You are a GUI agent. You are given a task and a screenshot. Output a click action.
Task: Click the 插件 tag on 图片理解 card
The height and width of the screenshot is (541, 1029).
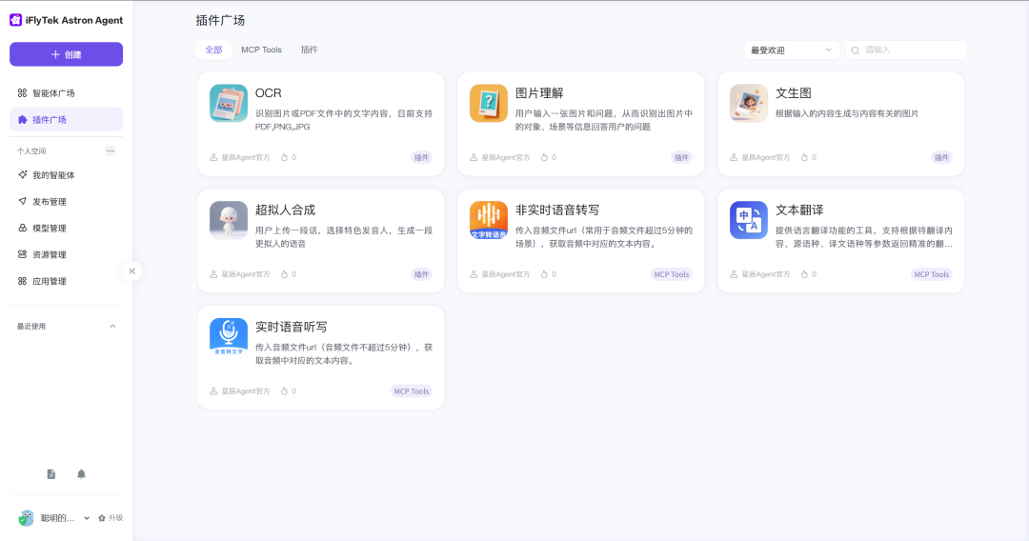click(681, 157)
